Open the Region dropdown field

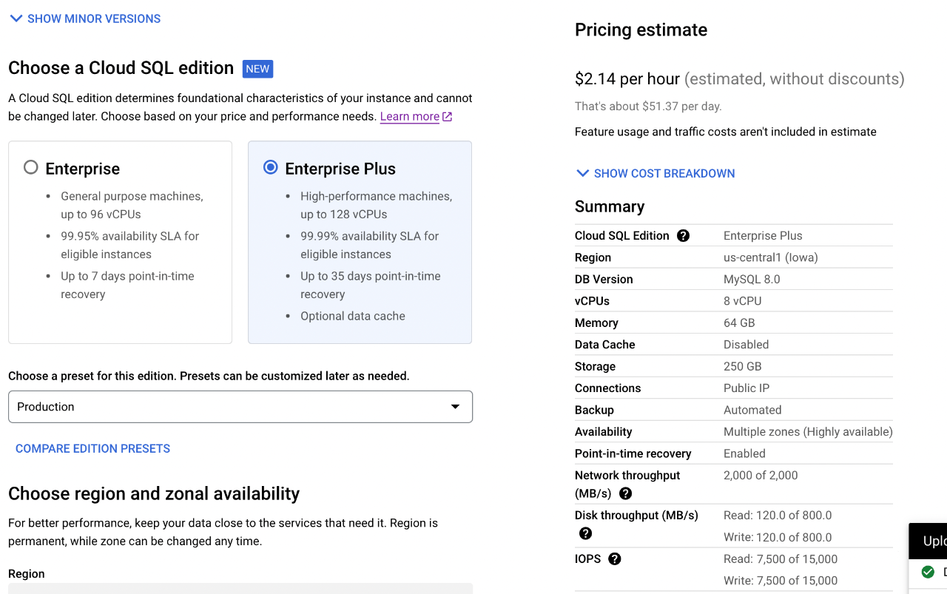tap(240, 588)
